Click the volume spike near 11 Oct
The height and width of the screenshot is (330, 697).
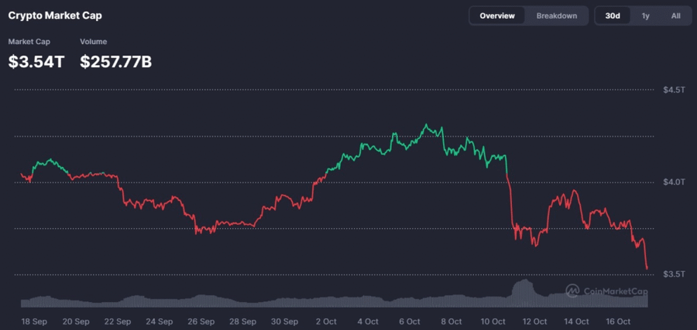point(526,290)
